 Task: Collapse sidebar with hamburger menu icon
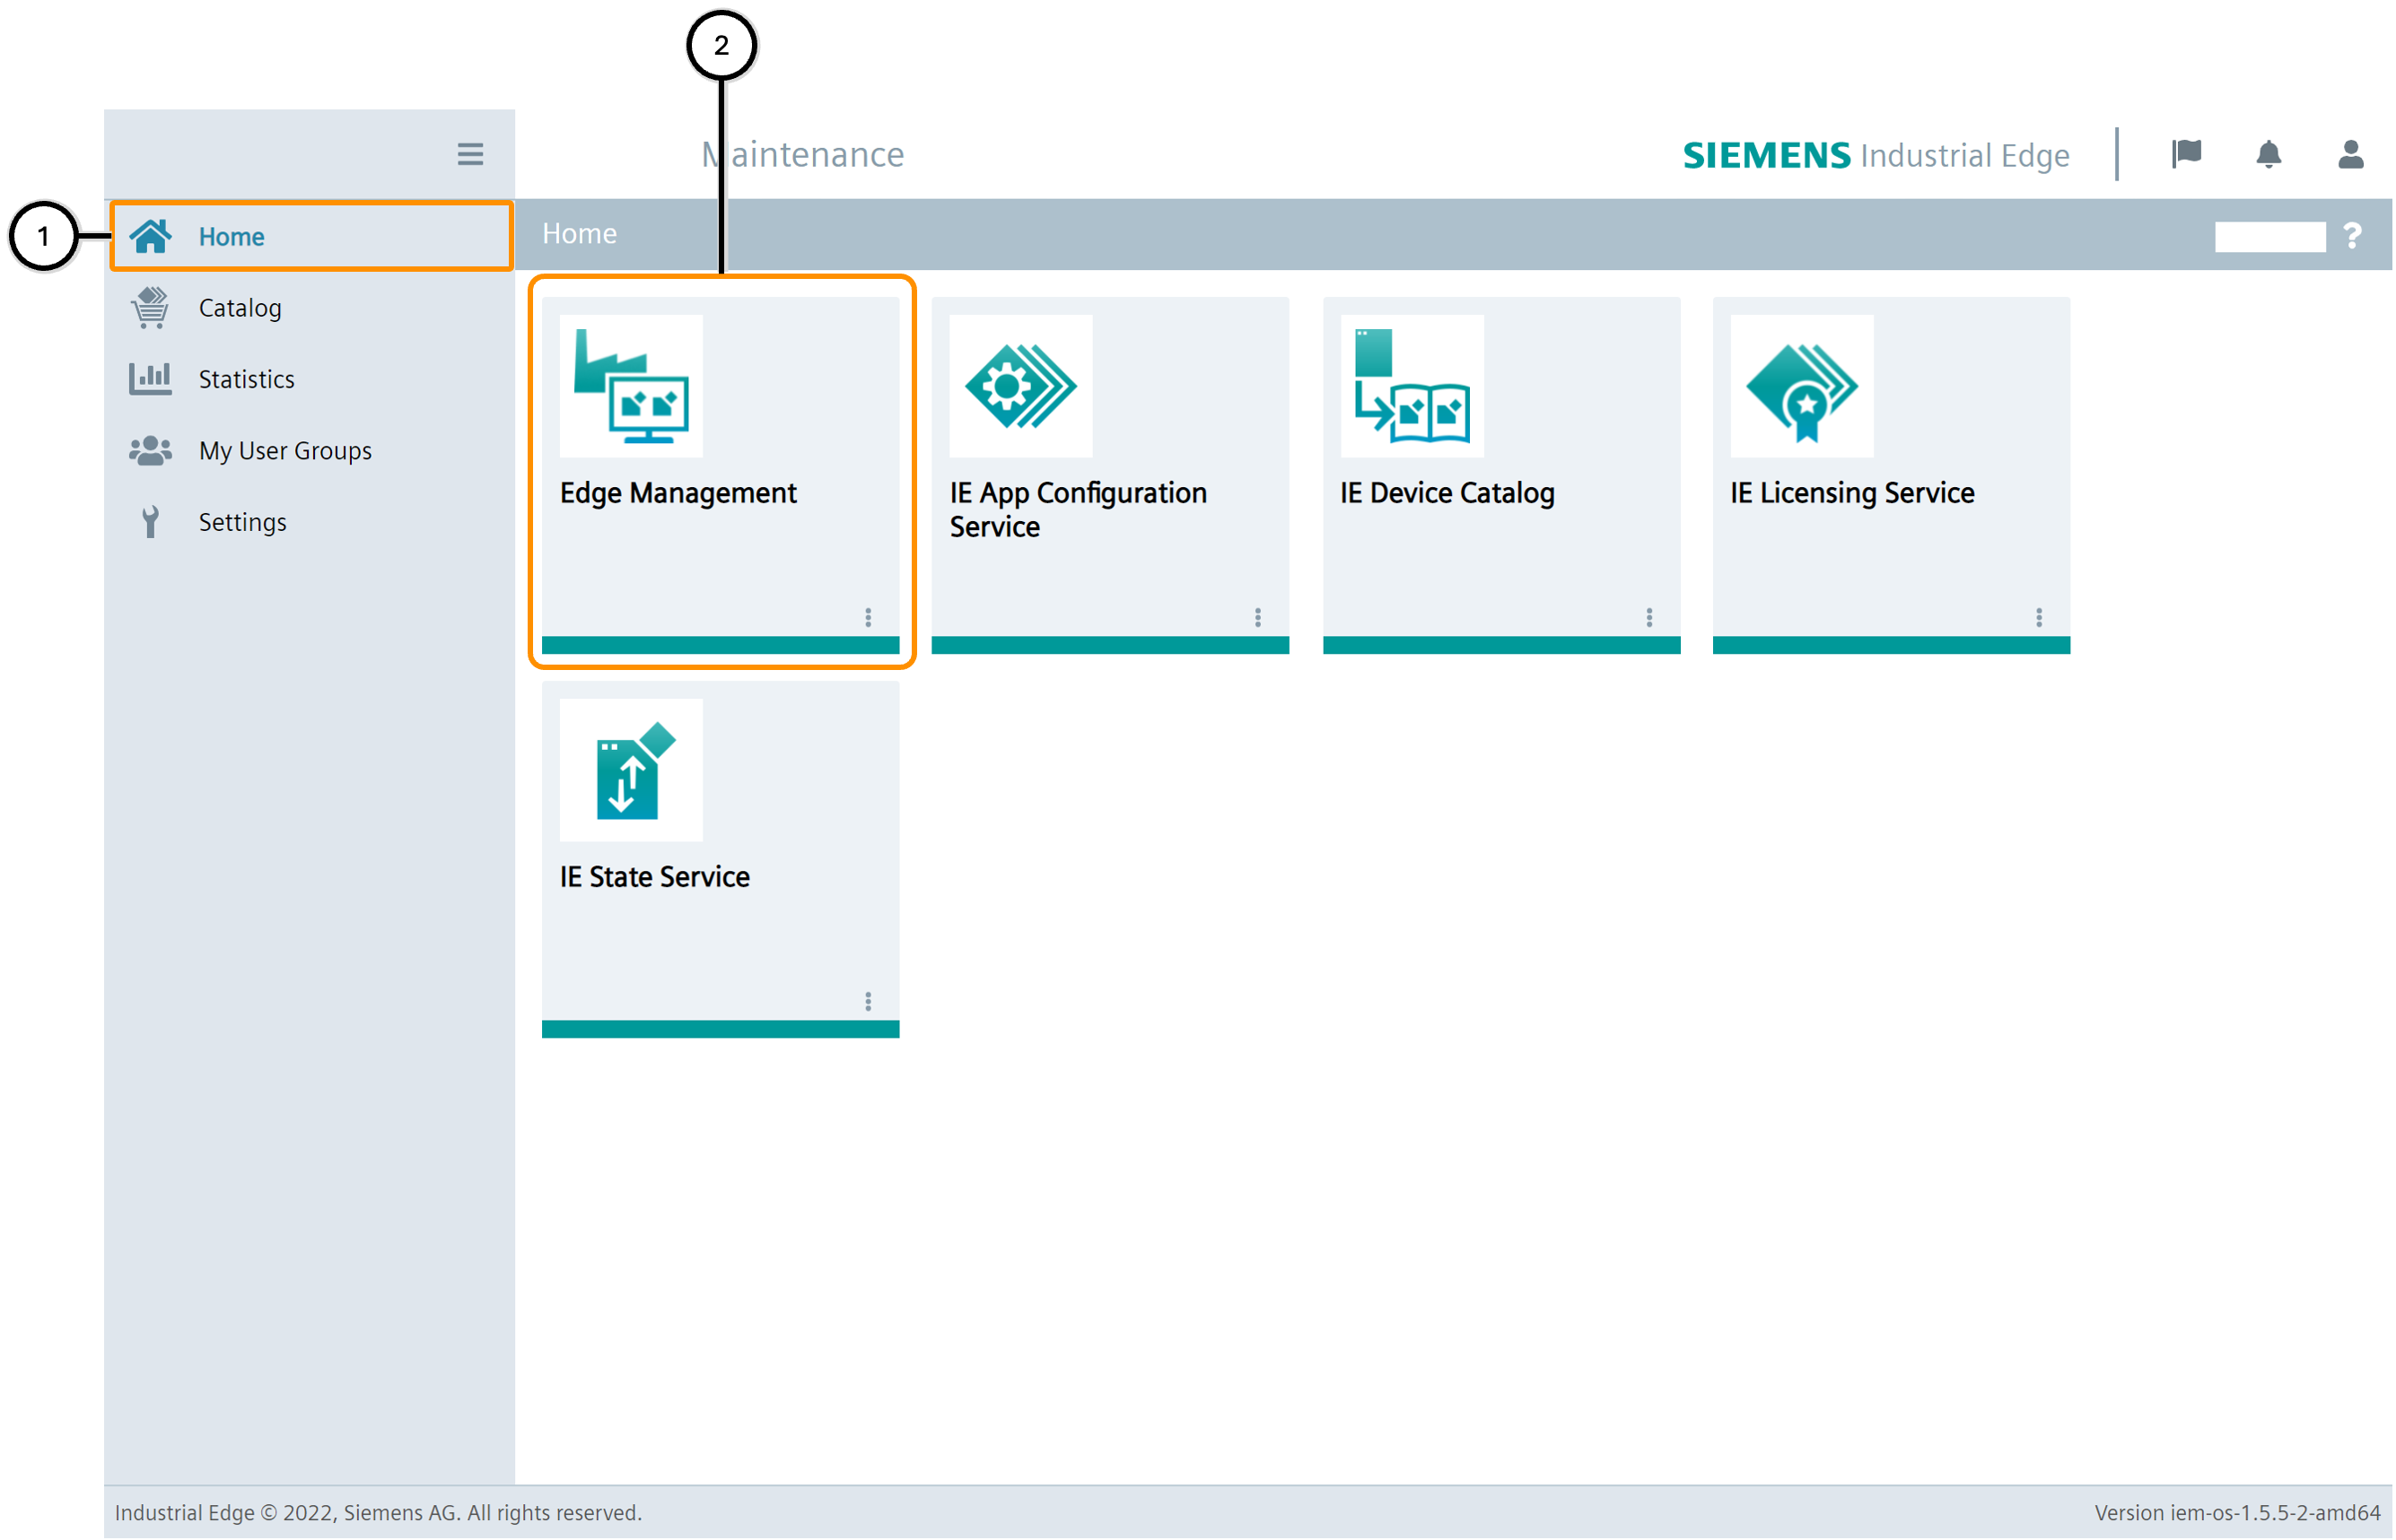(470, 154)
